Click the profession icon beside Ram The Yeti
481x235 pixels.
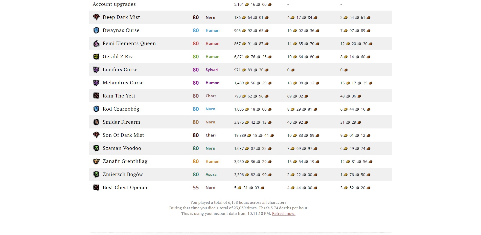96,96
